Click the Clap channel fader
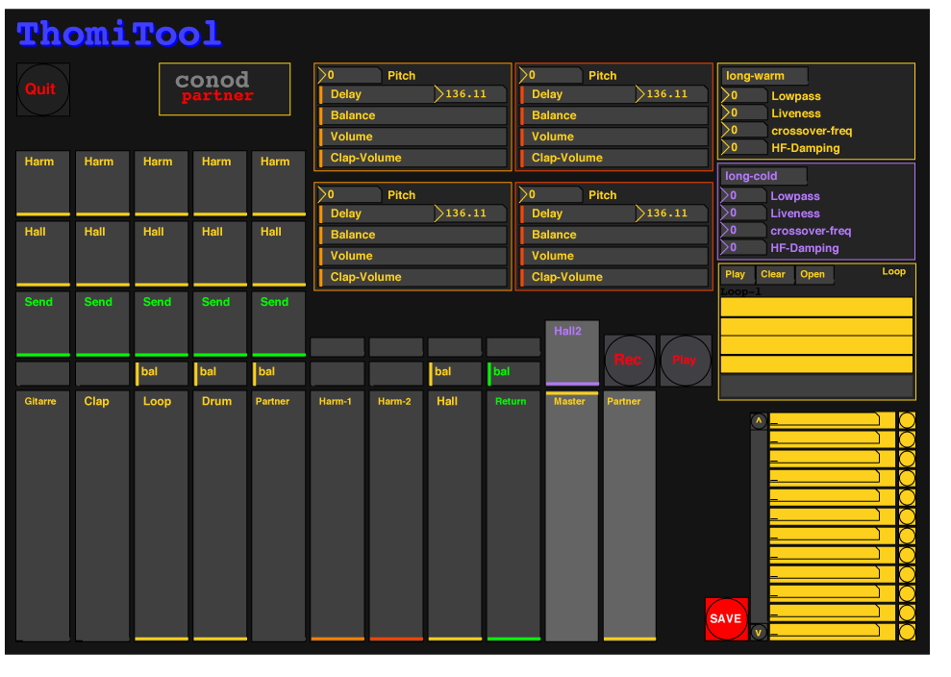This screenshot has width=951, height=677. [x=102, y=516]
